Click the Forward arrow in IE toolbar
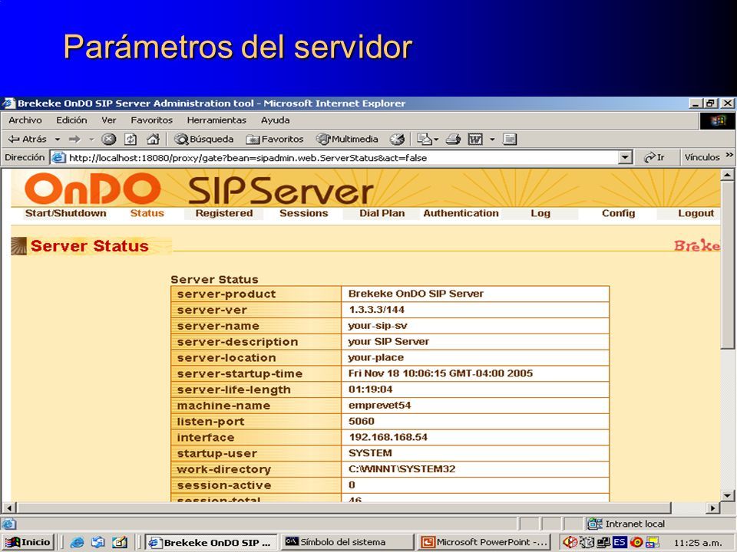The image size is (737, 552). [x=74, y=139]
